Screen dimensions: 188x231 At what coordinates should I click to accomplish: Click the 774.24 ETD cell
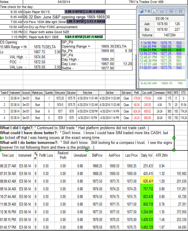184,111
